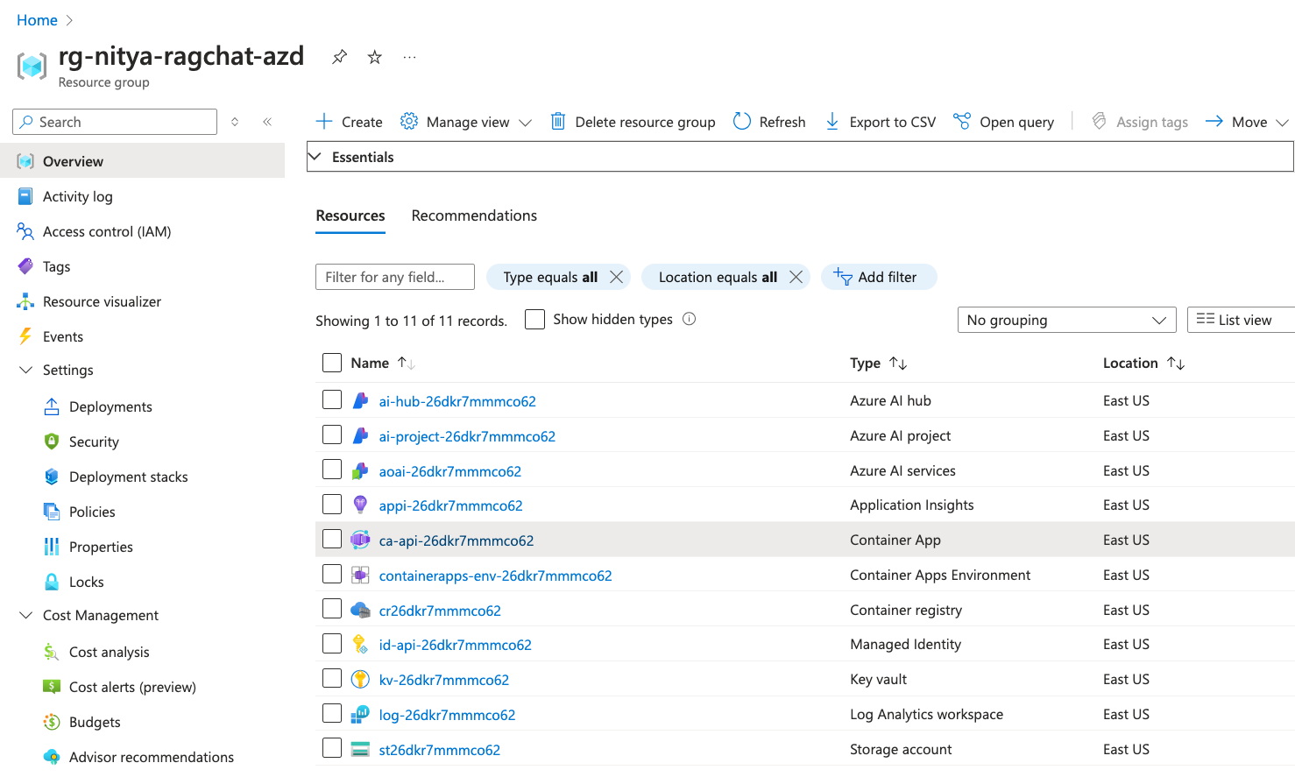Switch to the Recommendations tab
The width and height of the screenshot is (1295, 777).
click(474, 215)
